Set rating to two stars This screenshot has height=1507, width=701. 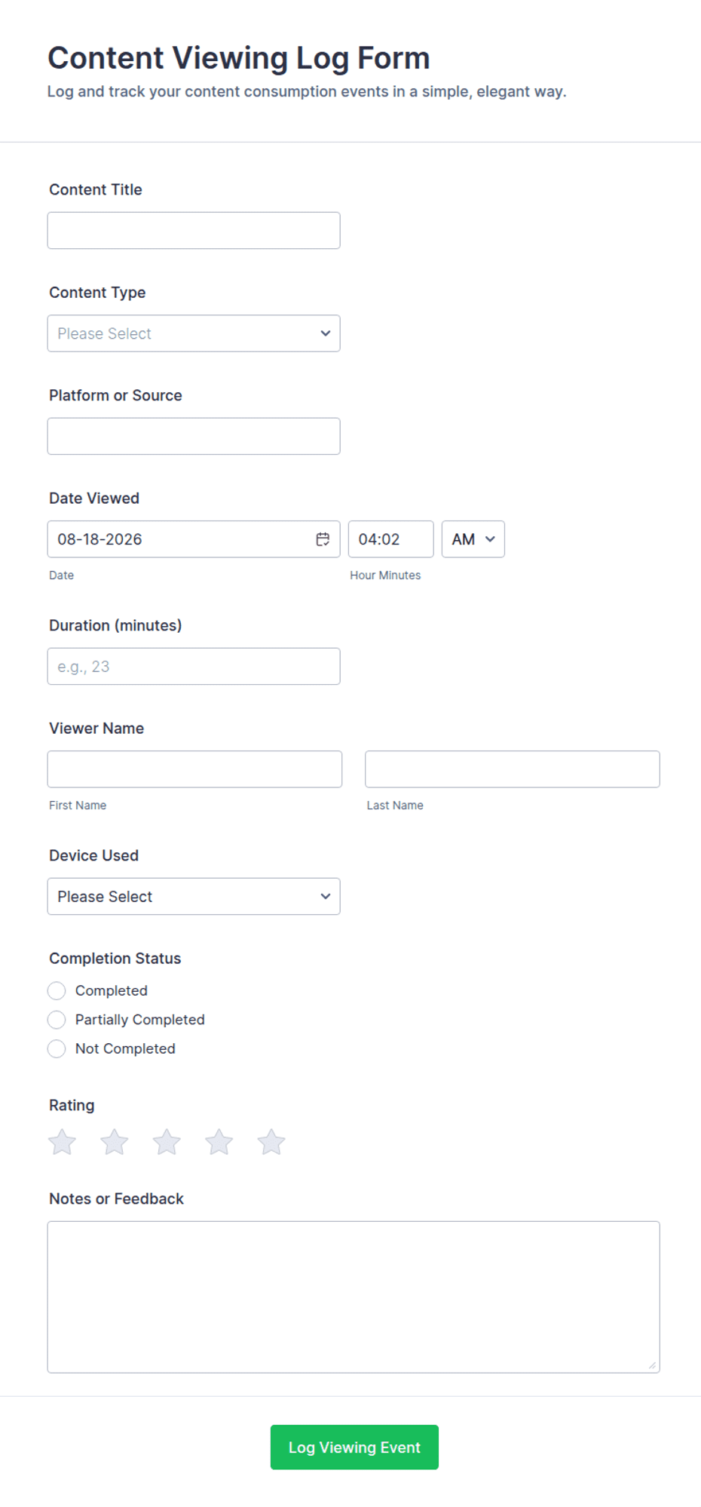click(x=115, y=1142)
